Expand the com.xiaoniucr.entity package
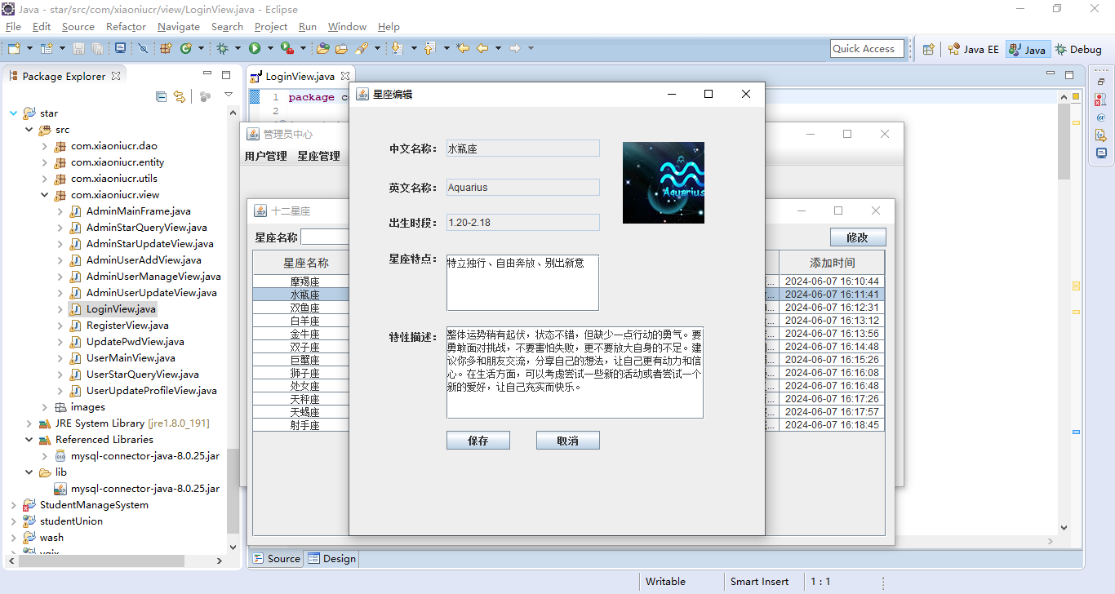This screenshot has width=1115, height=594. [44, 162]
